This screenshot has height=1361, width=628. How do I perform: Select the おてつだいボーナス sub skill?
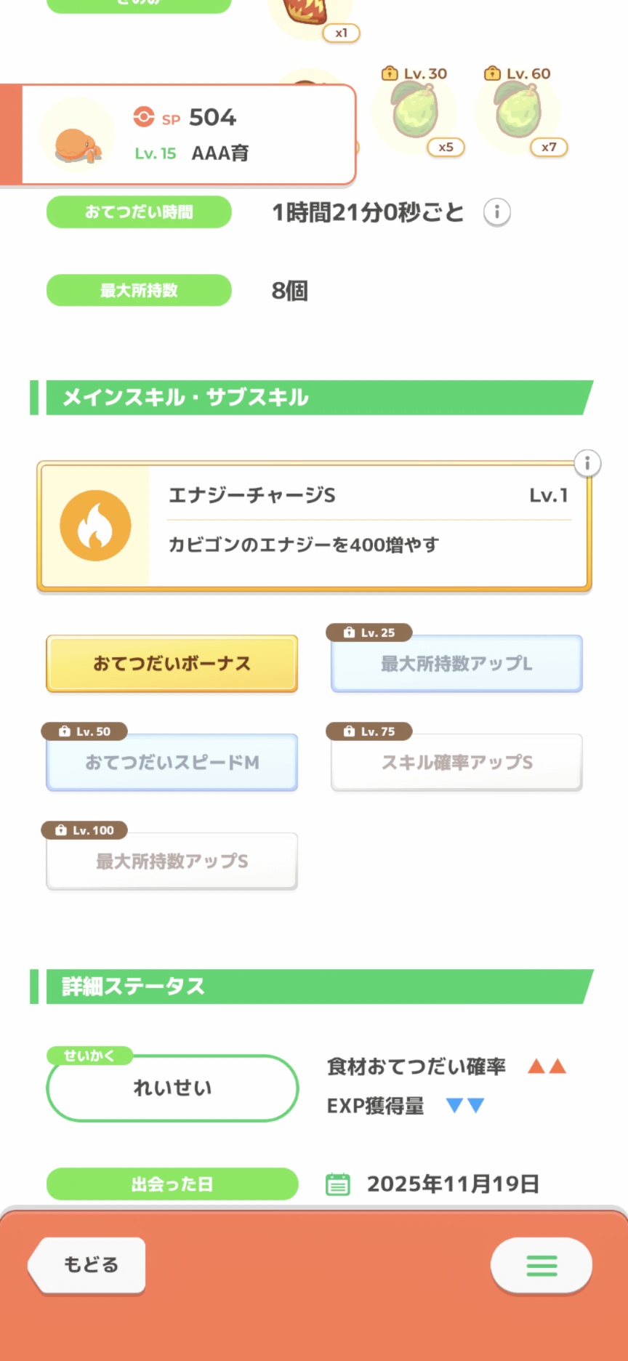[172, 664]
